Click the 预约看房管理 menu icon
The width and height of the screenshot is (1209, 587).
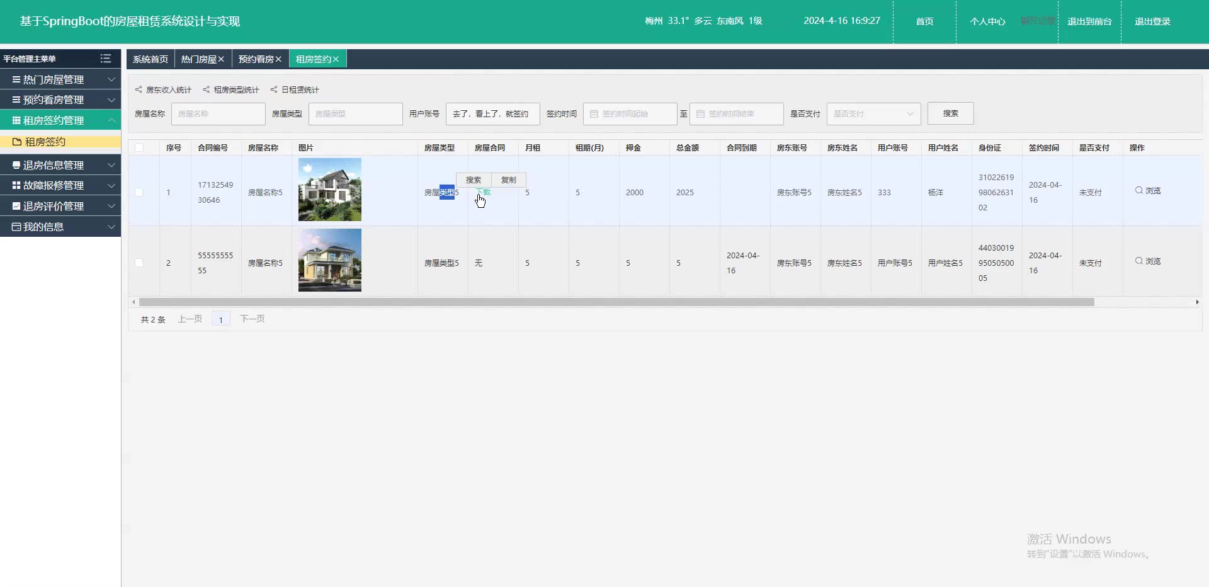tap(16, 100)
